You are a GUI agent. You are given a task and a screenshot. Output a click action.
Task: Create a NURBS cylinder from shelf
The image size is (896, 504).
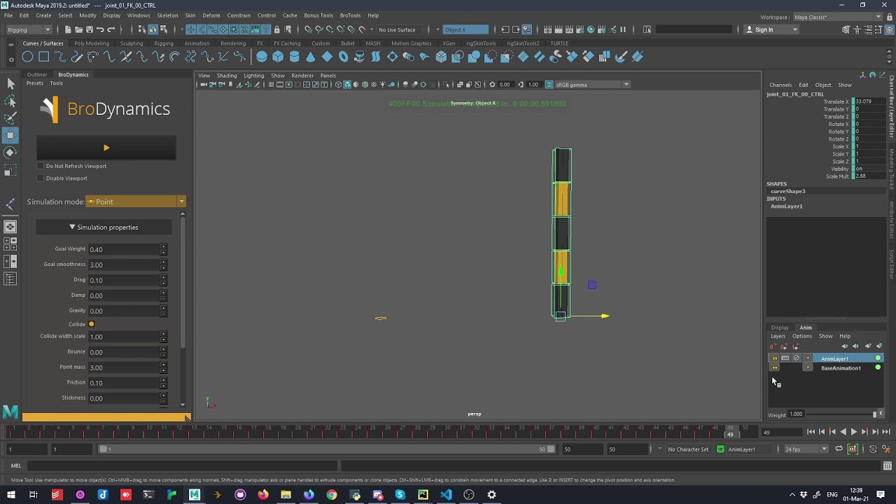tap(295, 57)
